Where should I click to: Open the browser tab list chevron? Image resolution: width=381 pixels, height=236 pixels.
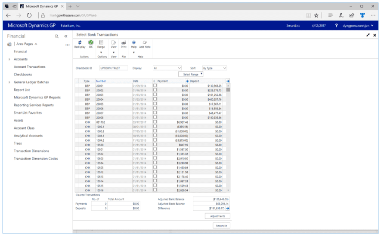[77, 6]
